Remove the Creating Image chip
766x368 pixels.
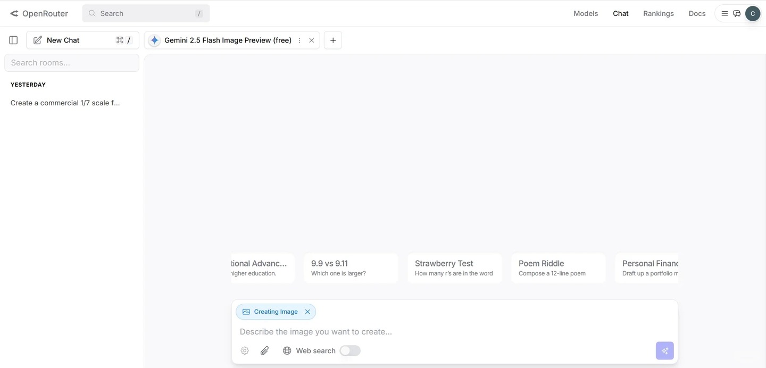tap(307, 312)
